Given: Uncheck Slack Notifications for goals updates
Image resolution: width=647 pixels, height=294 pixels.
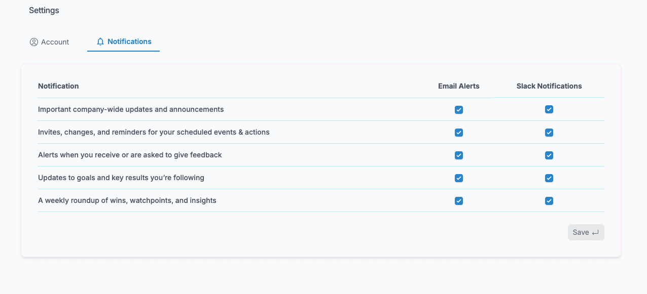Looking at the screenshot, I should 549,178.
